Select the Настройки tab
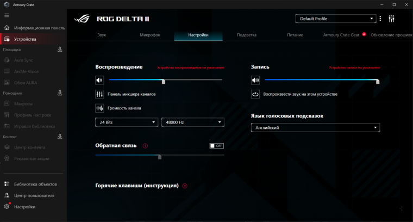 [x=198, y=35]
